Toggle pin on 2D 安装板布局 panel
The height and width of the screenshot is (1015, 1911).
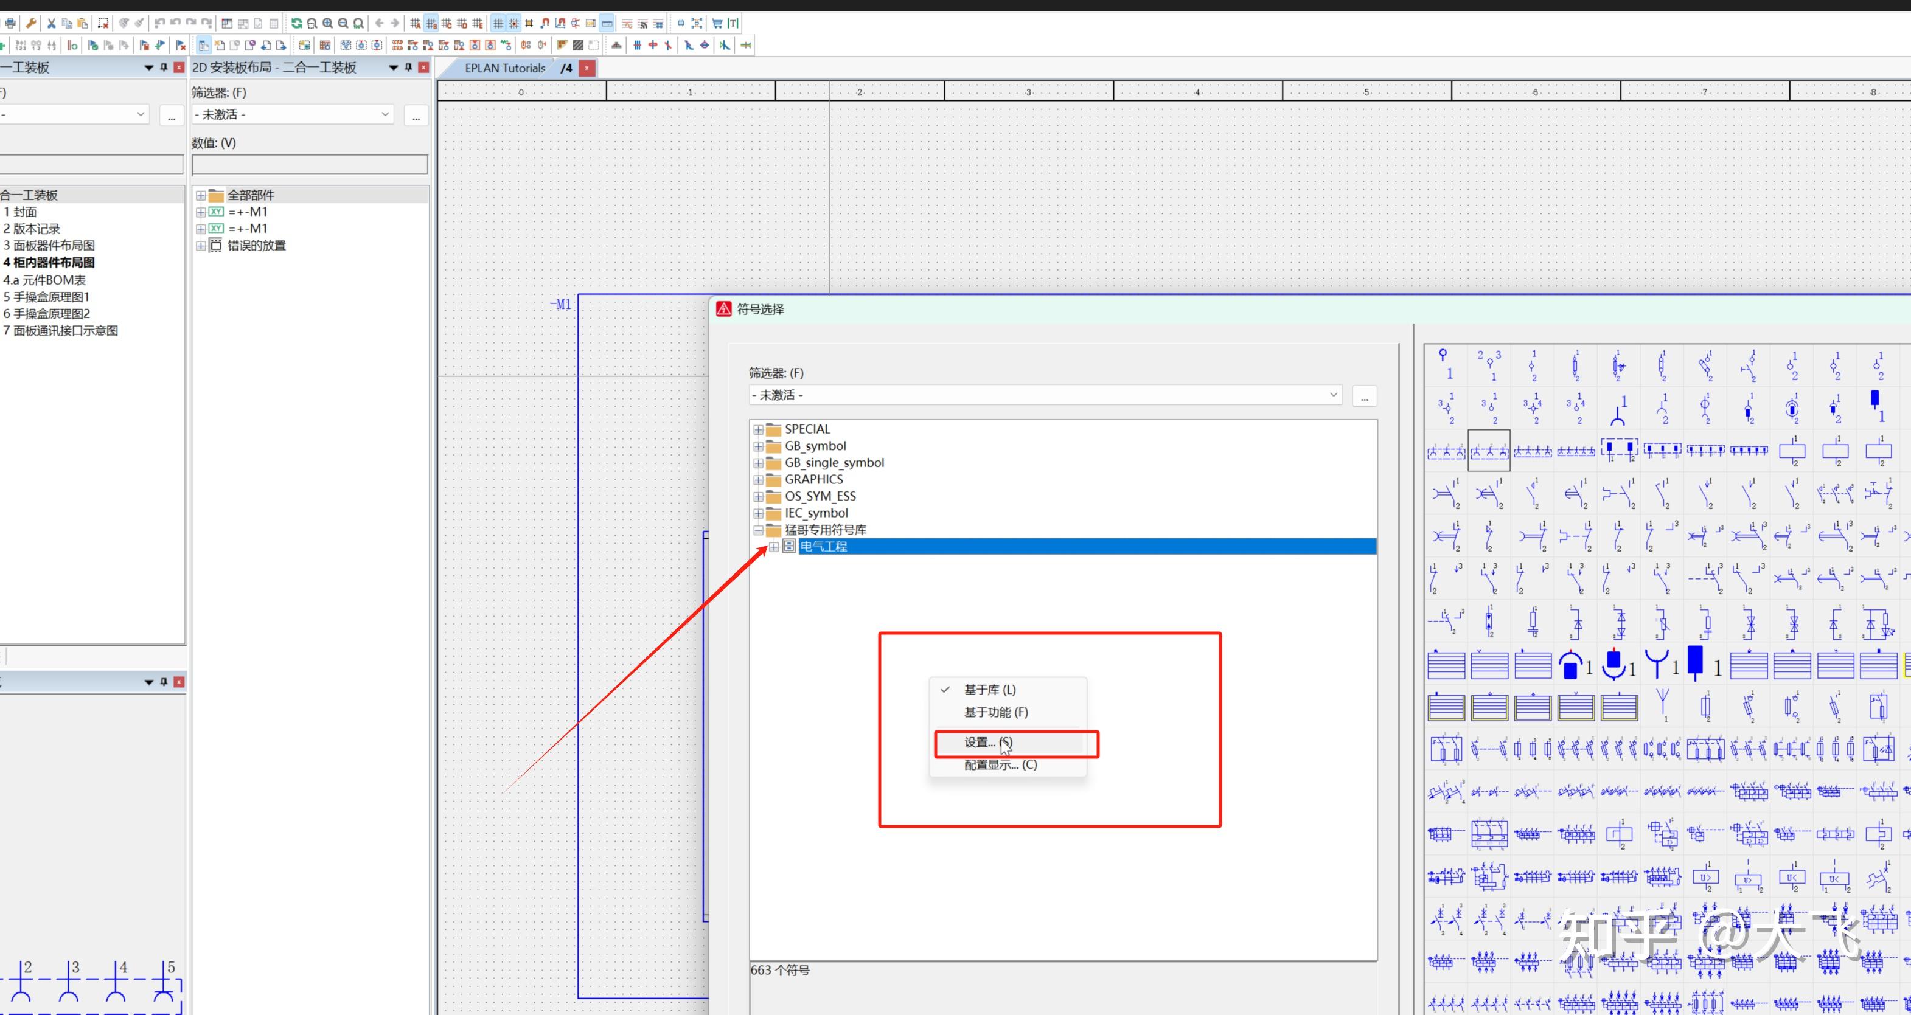408,68
